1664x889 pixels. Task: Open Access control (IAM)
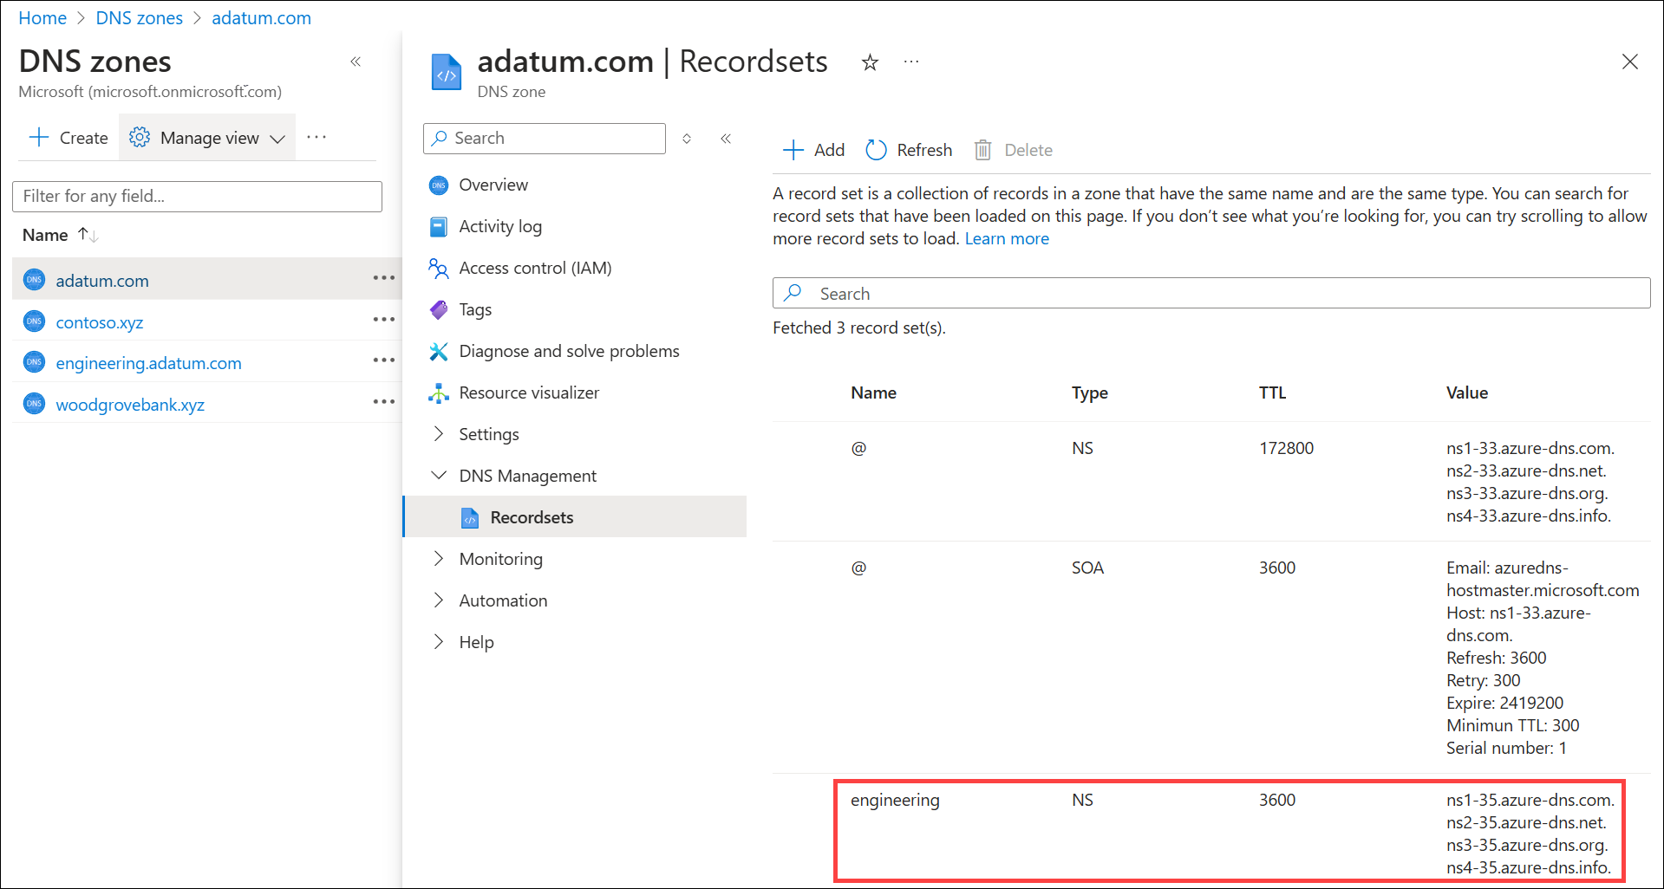pyautogui.click(x=534, y=268)
